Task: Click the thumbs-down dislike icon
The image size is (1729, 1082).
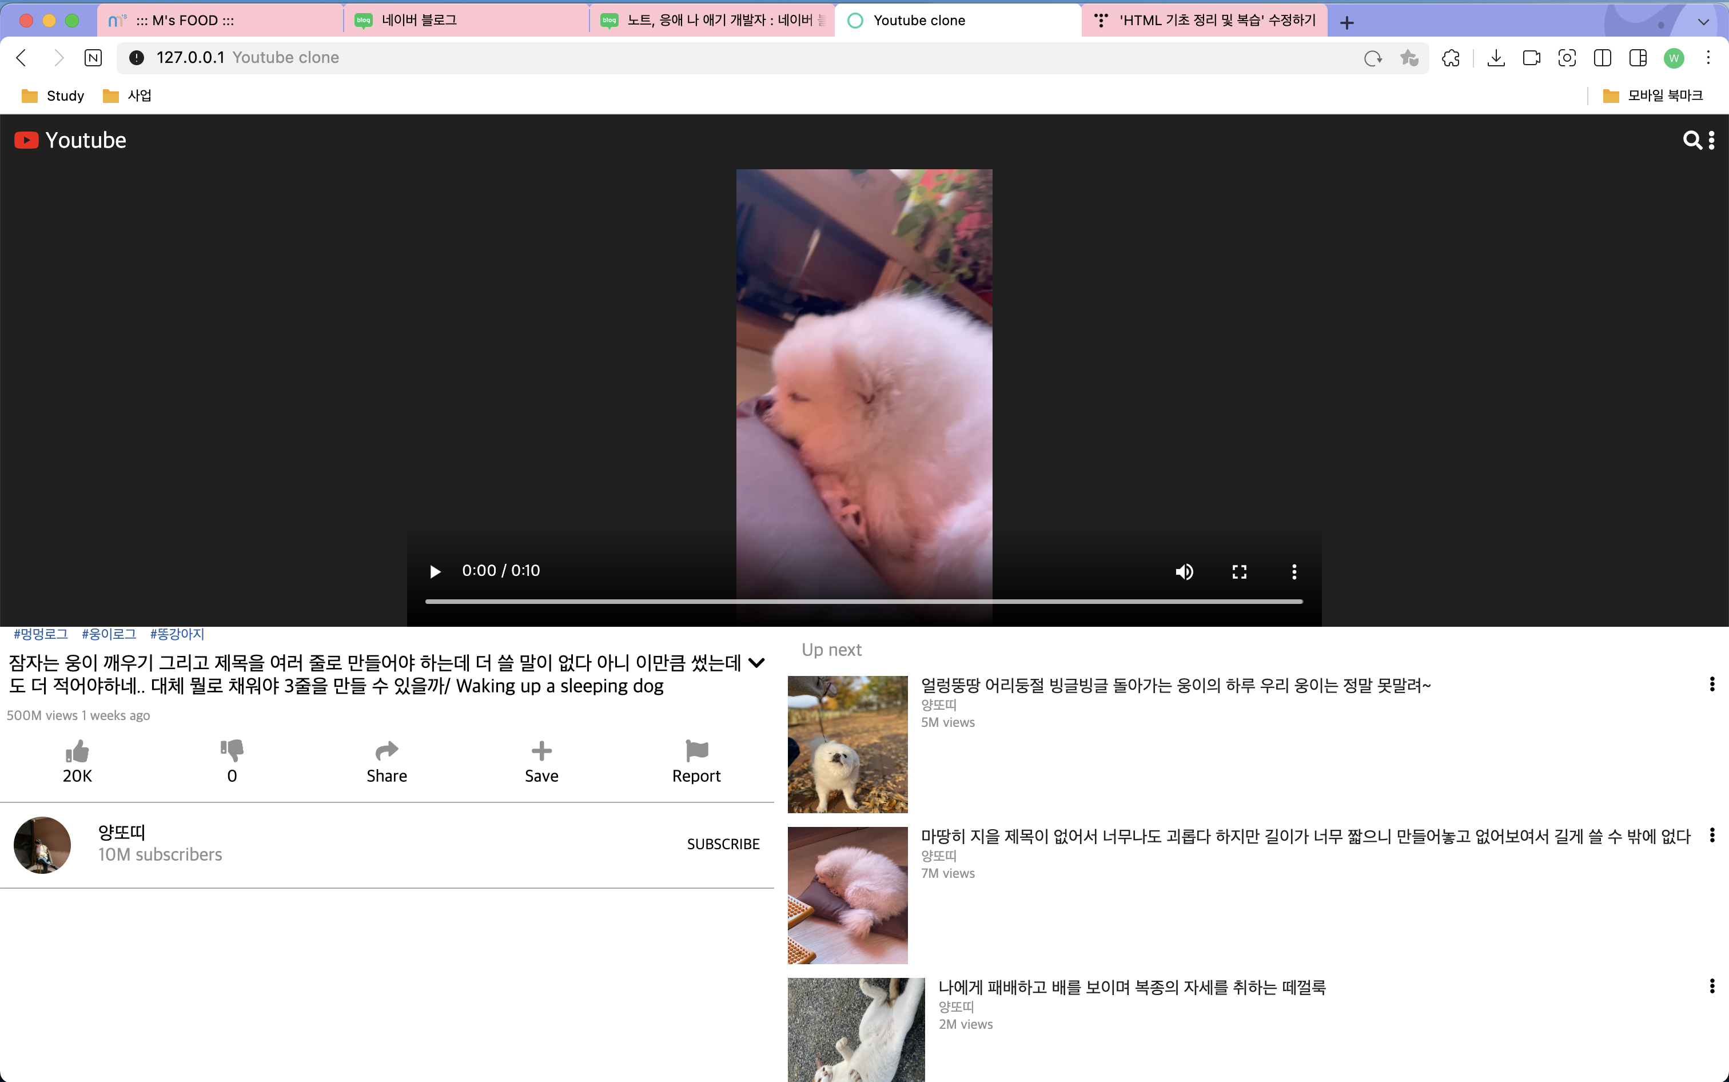Action: pos(232,751)
